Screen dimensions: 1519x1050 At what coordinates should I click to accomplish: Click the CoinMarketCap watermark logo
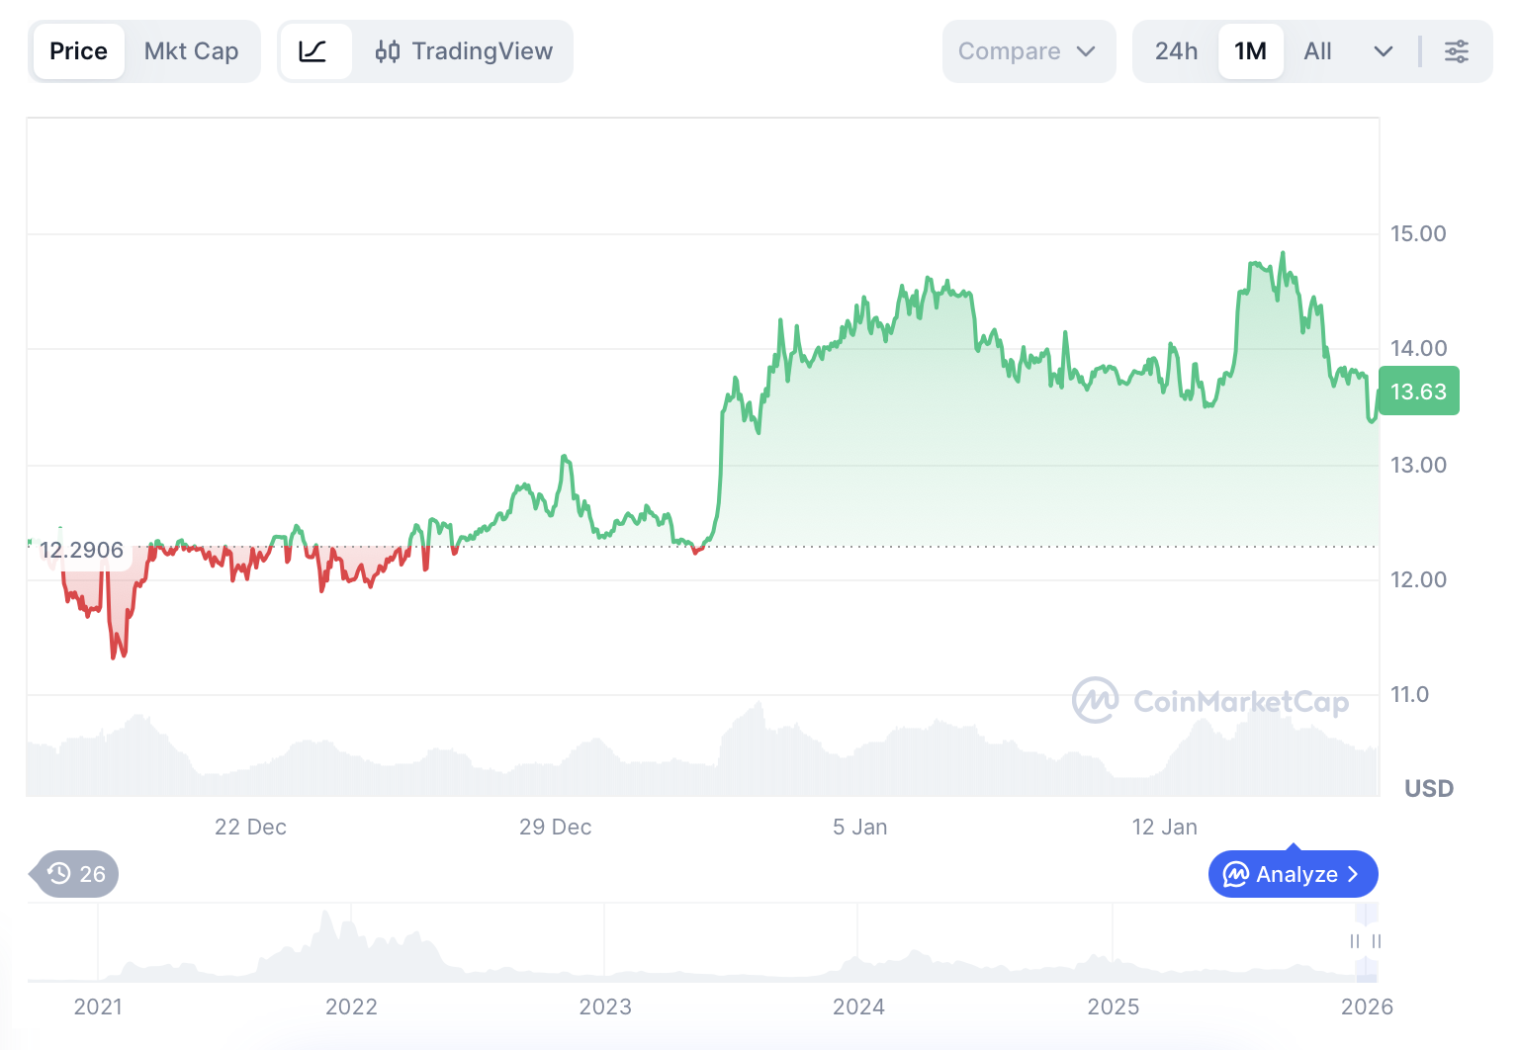tap(1096, 701)
